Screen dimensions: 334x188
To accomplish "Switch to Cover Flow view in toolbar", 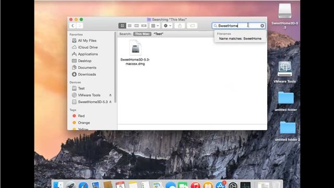I will 144,26.
